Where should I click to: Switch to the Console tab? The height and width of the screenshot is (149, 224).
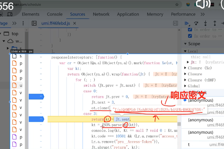[55, 14]
